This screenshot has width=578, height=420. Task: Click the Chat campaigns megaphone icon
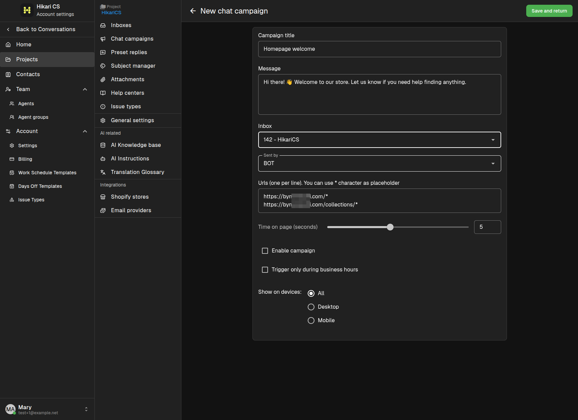point(103,39)
